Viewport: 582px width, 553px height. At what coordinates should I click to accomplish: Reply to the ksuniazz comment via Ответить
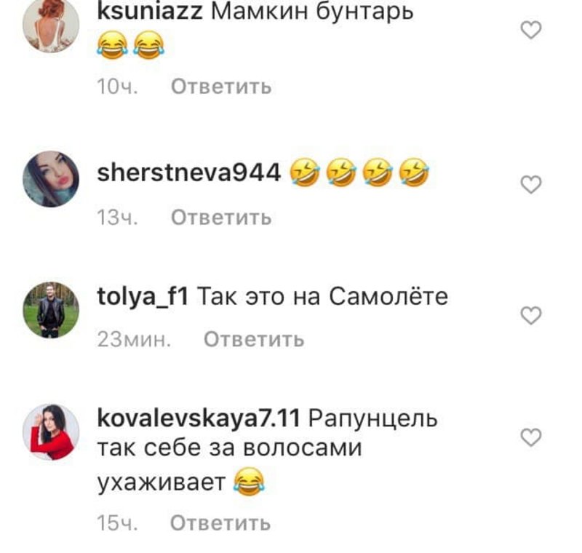221,87
